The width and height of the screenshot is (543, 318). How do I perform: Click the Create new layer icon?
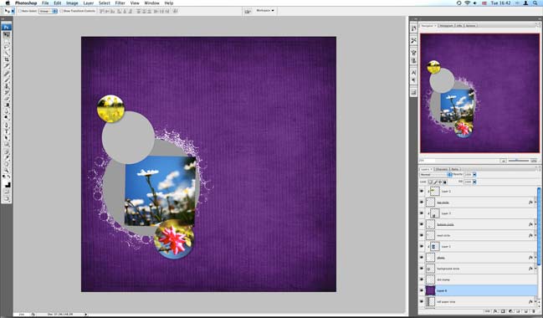[x=525, y=311]
